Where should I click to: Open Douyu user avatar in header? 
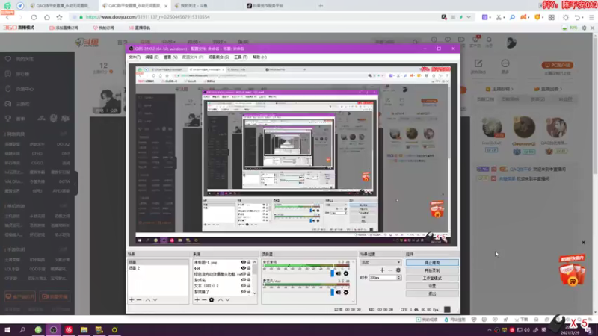511,43
